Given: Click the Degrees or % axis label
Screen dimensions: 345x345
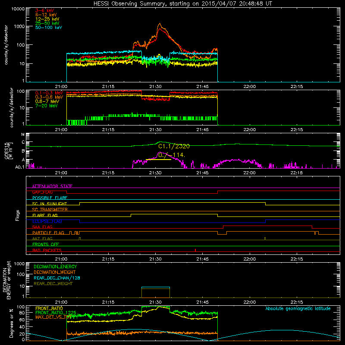Looking at the screenshot, I should [12, 323].
